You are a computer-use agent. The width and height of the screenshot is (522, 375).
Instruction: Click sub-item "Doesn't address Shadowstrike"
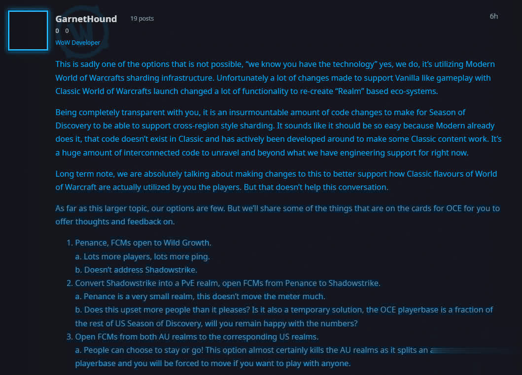tap(136, 270)
